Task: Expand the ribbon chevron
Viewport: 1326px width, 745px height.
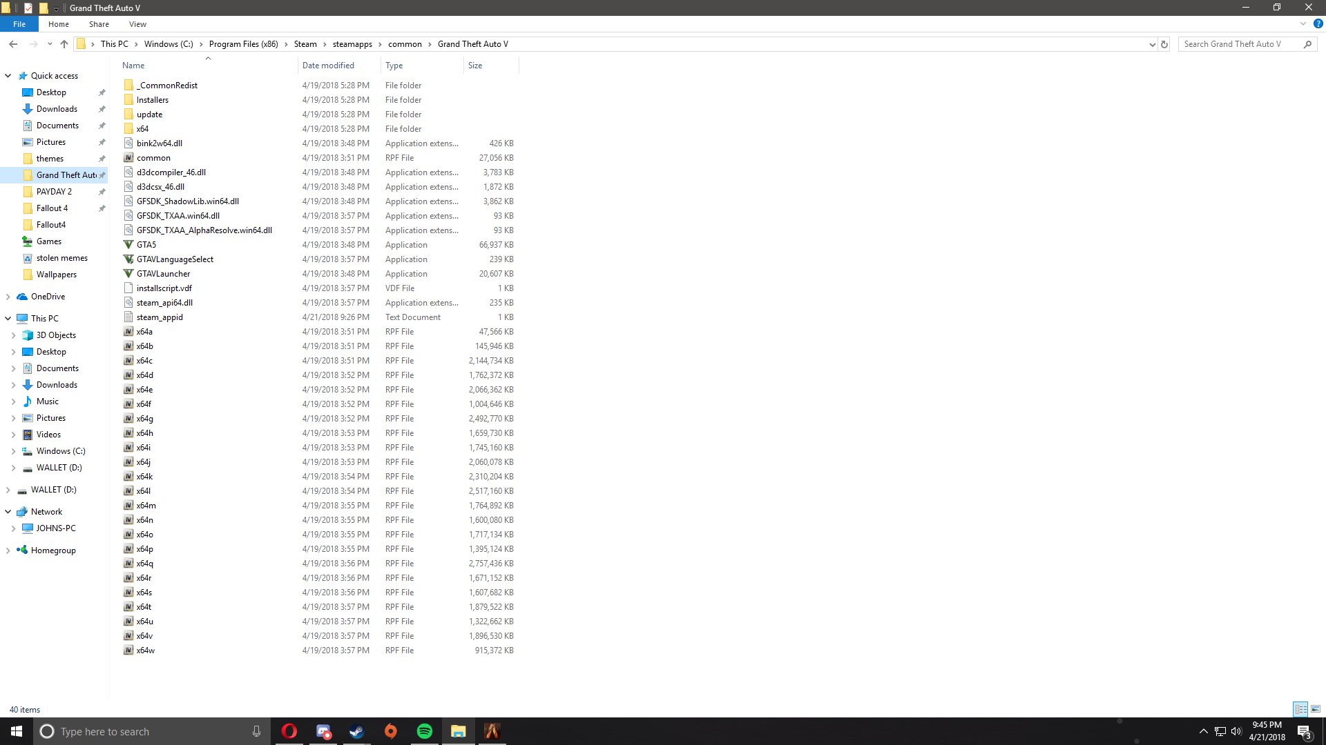Action: [x=1303, y=24]
